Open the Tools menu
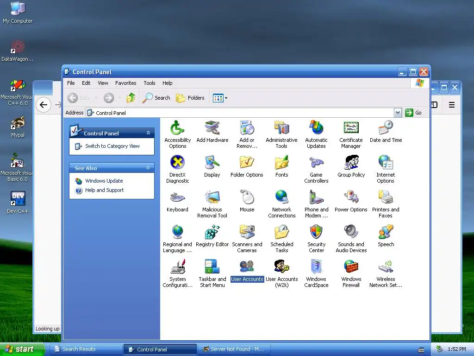 coord(150,83)
